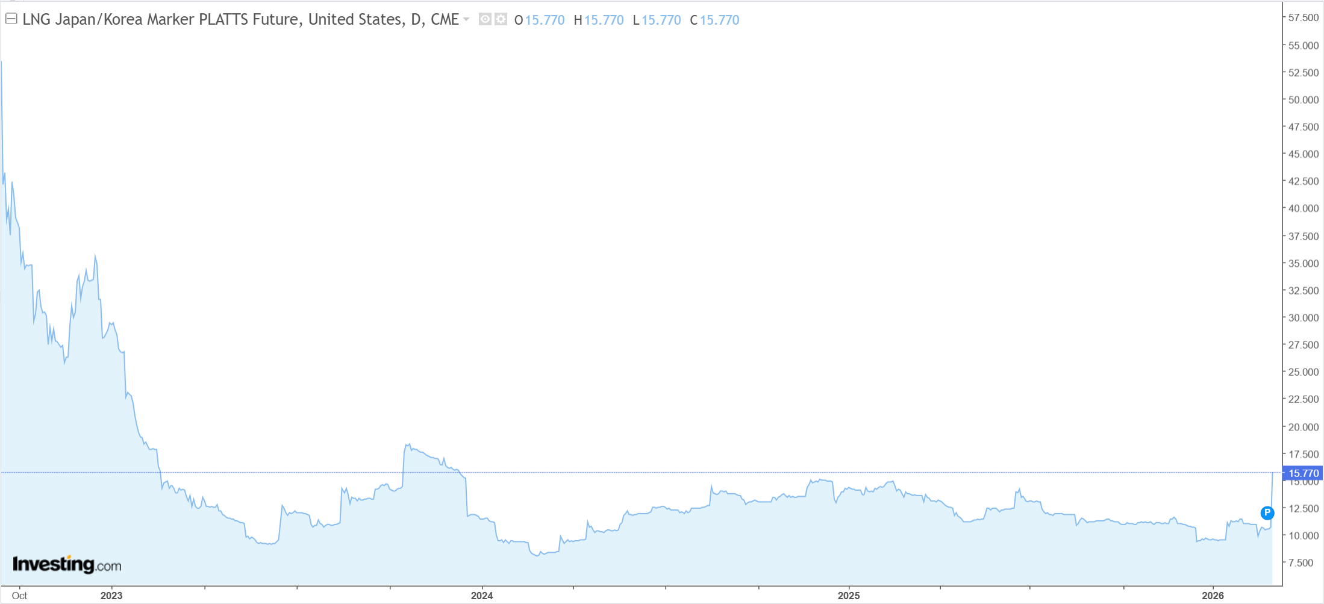Click the 17.500 price axis label

pyautogui.click(x=1304, y=455)
